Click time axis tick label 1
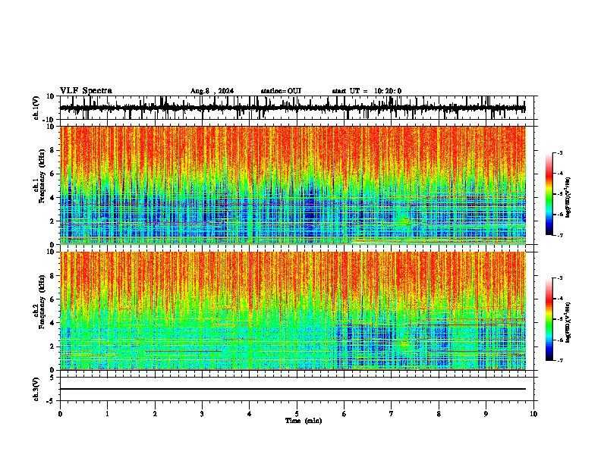The height and width of the screenshot is (464, 601). [x=107, y=414]
